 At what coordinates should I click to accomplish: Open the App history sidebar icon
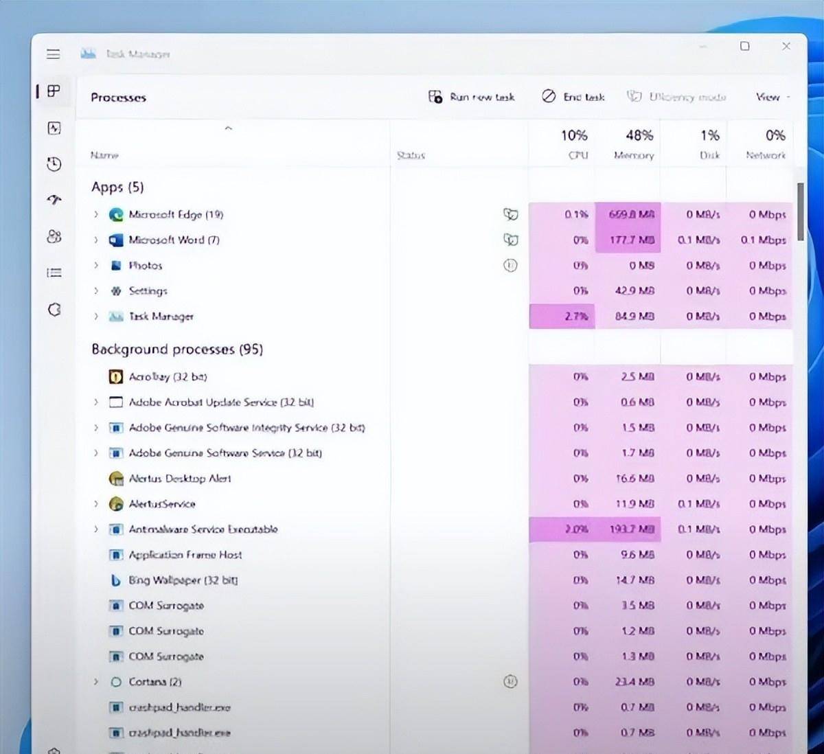[x=54, y=164]
